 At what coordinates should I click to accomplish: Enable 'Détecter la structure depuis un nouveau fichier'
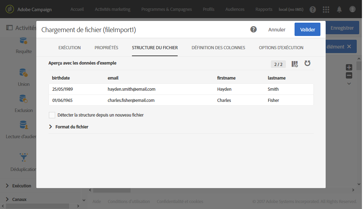(52, 115)
